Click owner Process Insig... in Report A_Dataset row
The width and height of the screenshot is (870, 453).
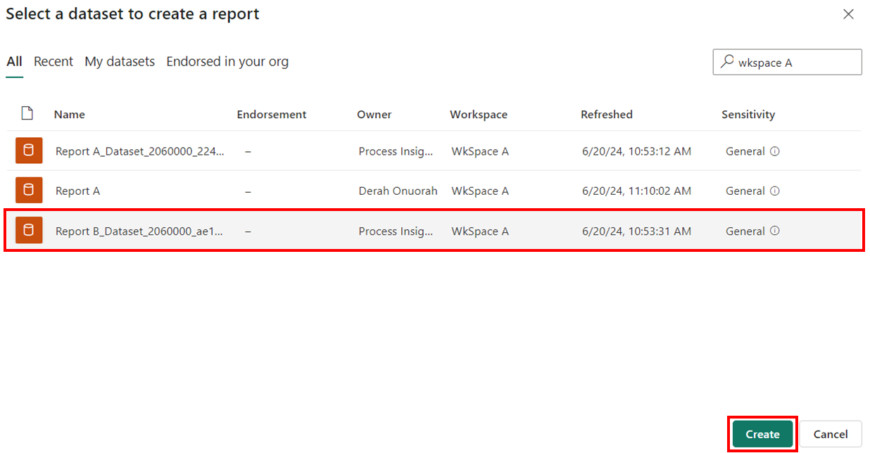pyautogui.click(x=396, y=151)
